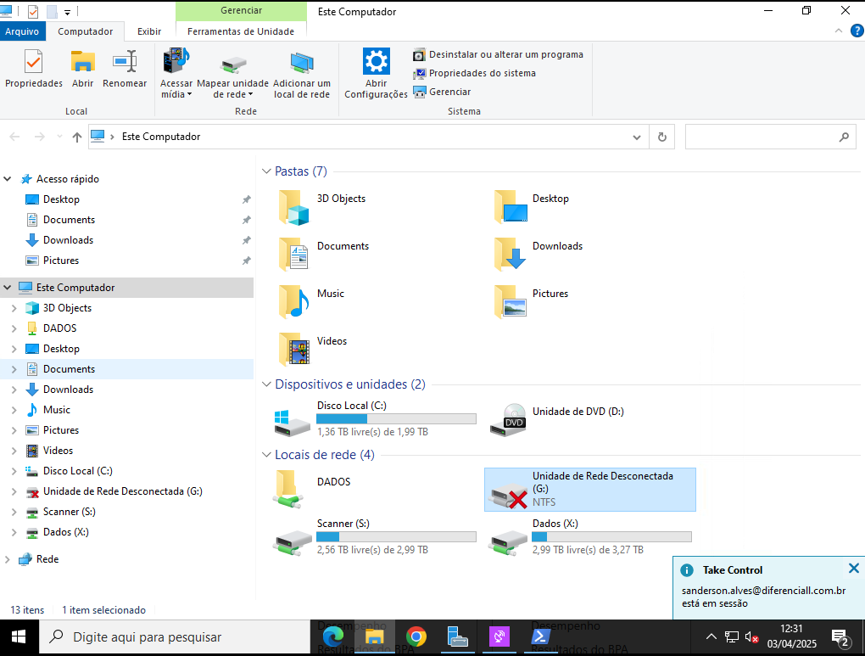Viewport: 865px width, 656px height.
Task: Collapse the Locais de rede group
Action: point(267,455)
